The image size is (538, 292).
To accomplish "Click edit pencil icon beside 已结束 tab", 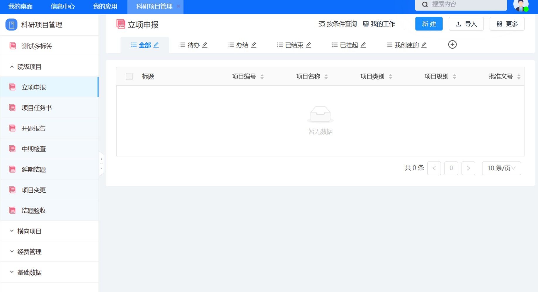I will 308,45.
